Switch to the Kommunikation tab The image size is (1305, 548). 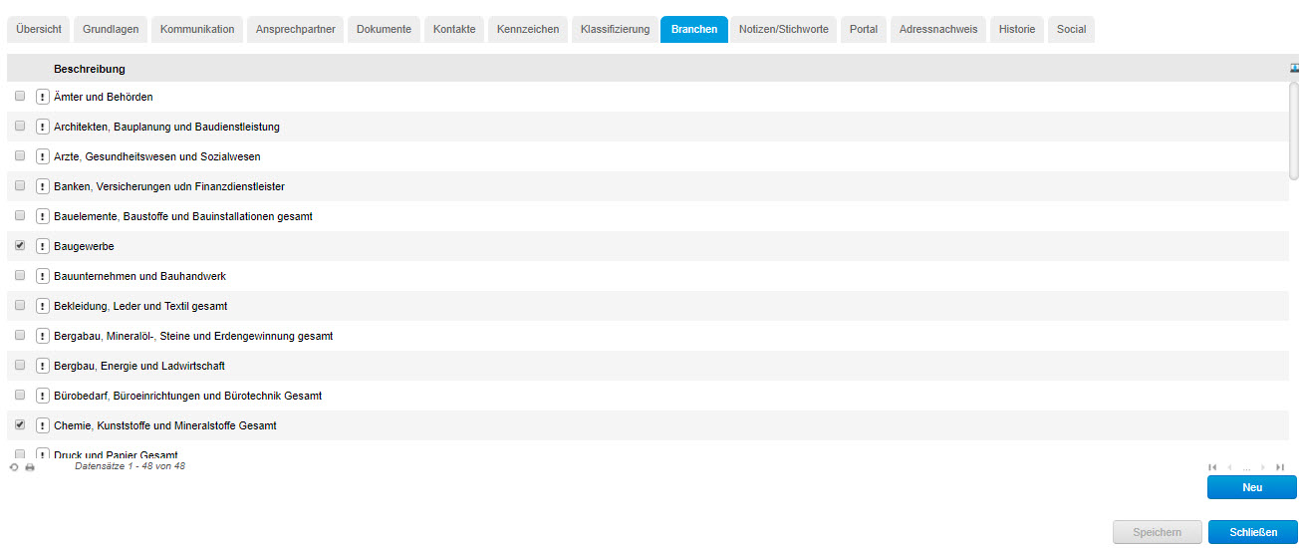(197, 29)
